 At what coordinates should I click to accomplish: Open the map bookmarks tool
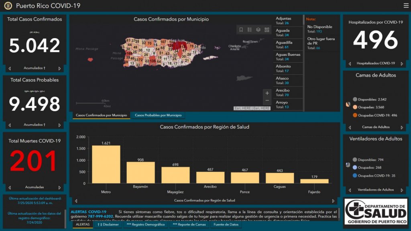point(241,30)
